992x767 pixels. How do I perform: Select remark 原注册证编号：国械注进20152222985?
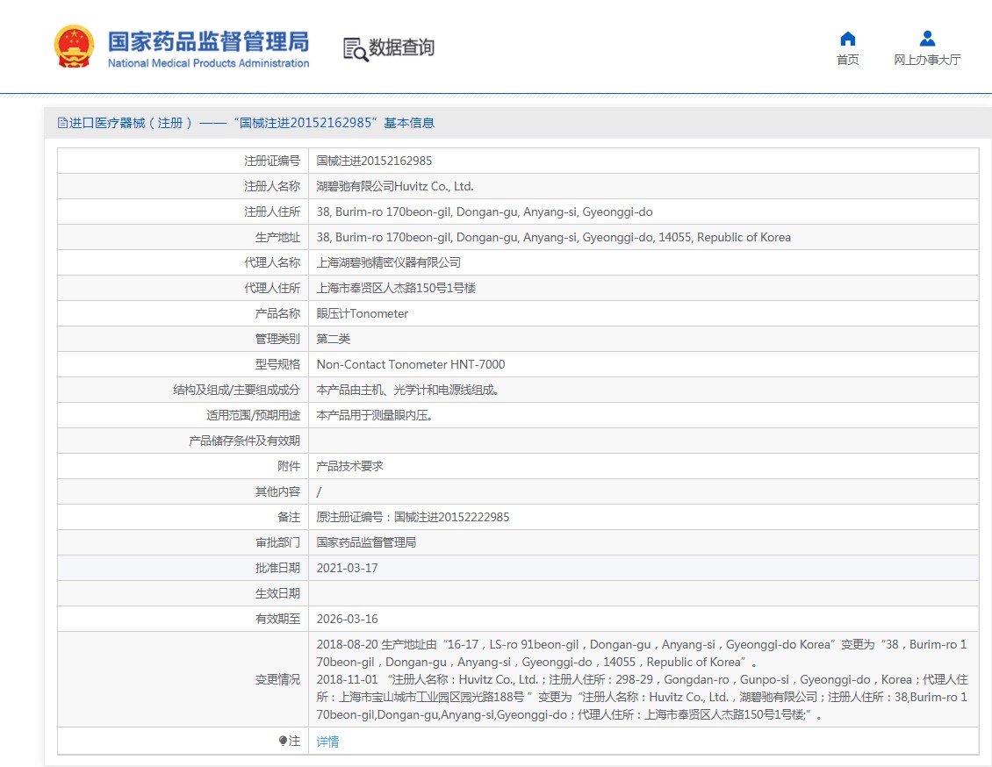click(x=413, y=517)
